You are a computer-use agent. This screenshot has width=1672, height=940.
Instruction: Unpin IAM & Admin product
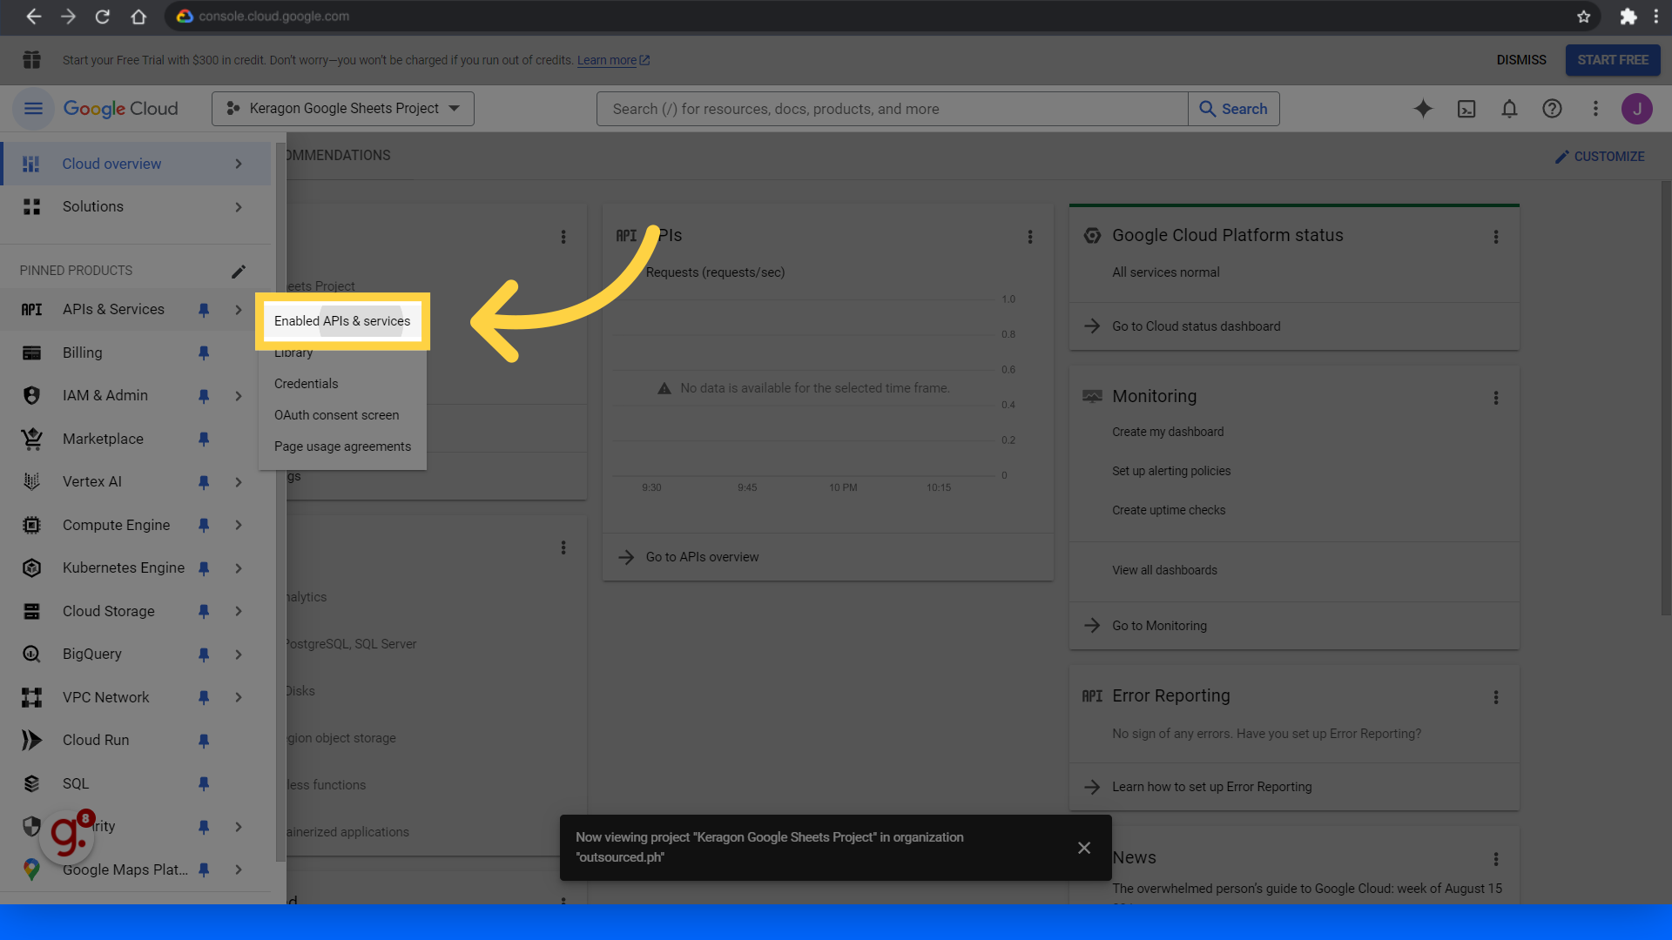[204, 396]
